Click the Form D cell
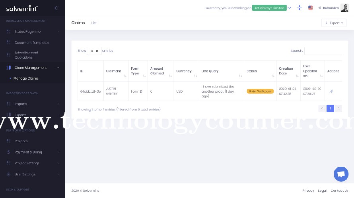 click(138, 91)
